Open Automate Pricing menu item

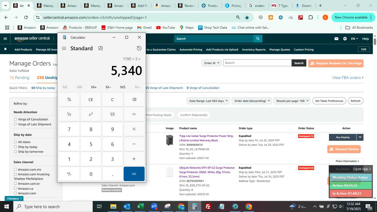click(x=191, y=49)
